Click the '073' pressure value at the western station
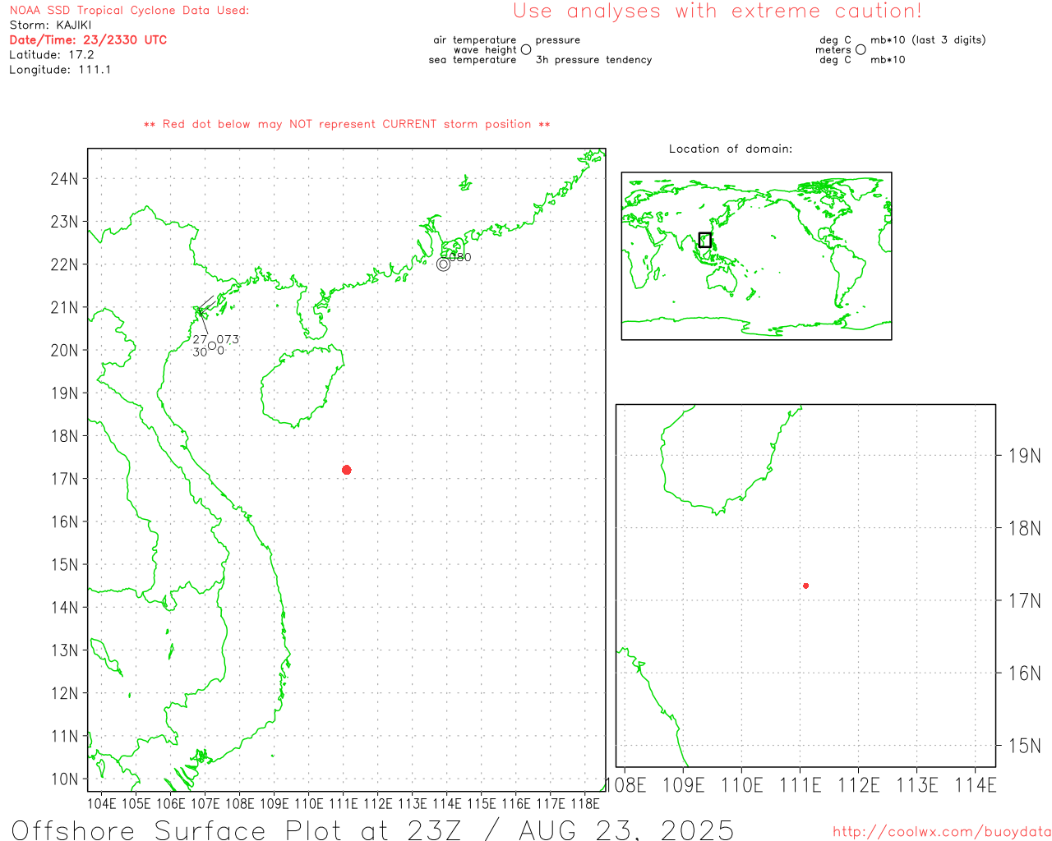Viewport: 1052px width, 841px height. pyautogui.click(x=228, y=339)
